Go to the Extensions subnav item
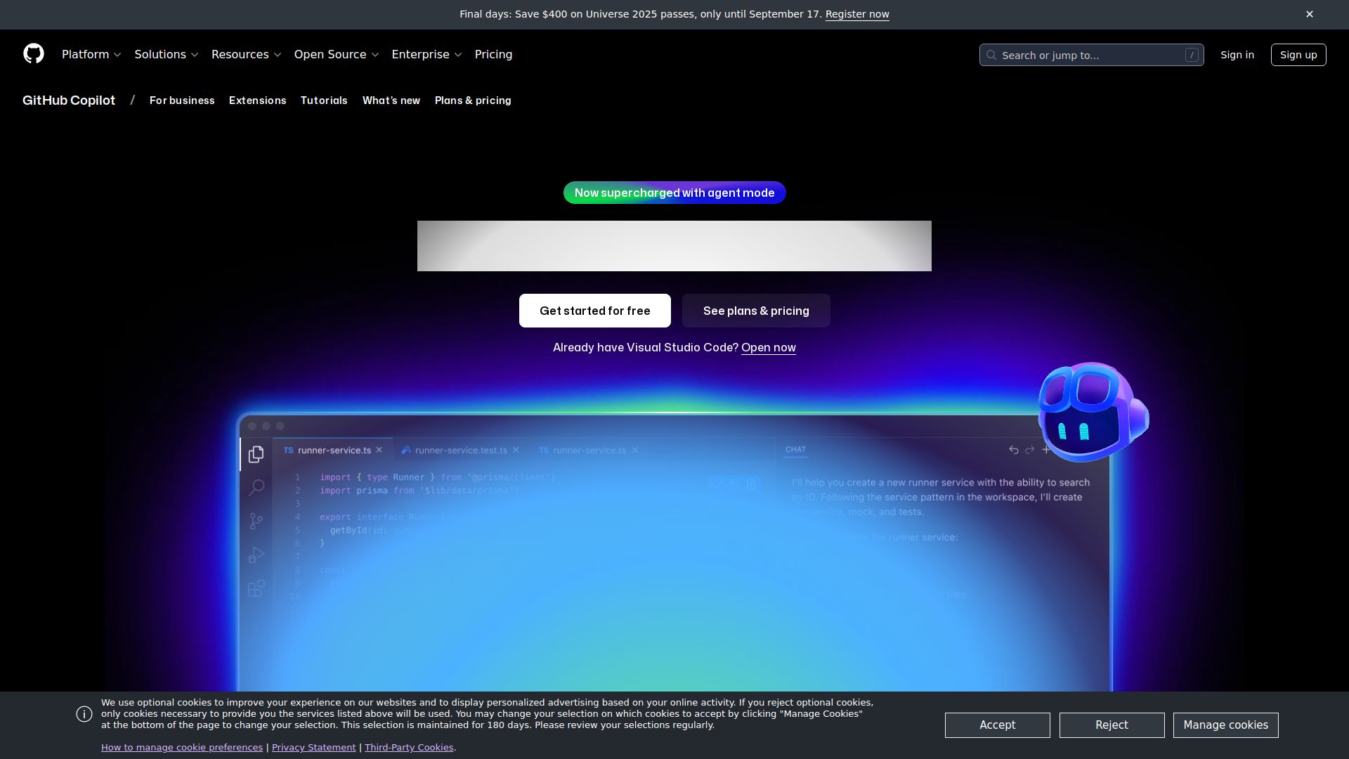Screen dimensions: 1349x759 pyautogui.click(x=257, y=100)
